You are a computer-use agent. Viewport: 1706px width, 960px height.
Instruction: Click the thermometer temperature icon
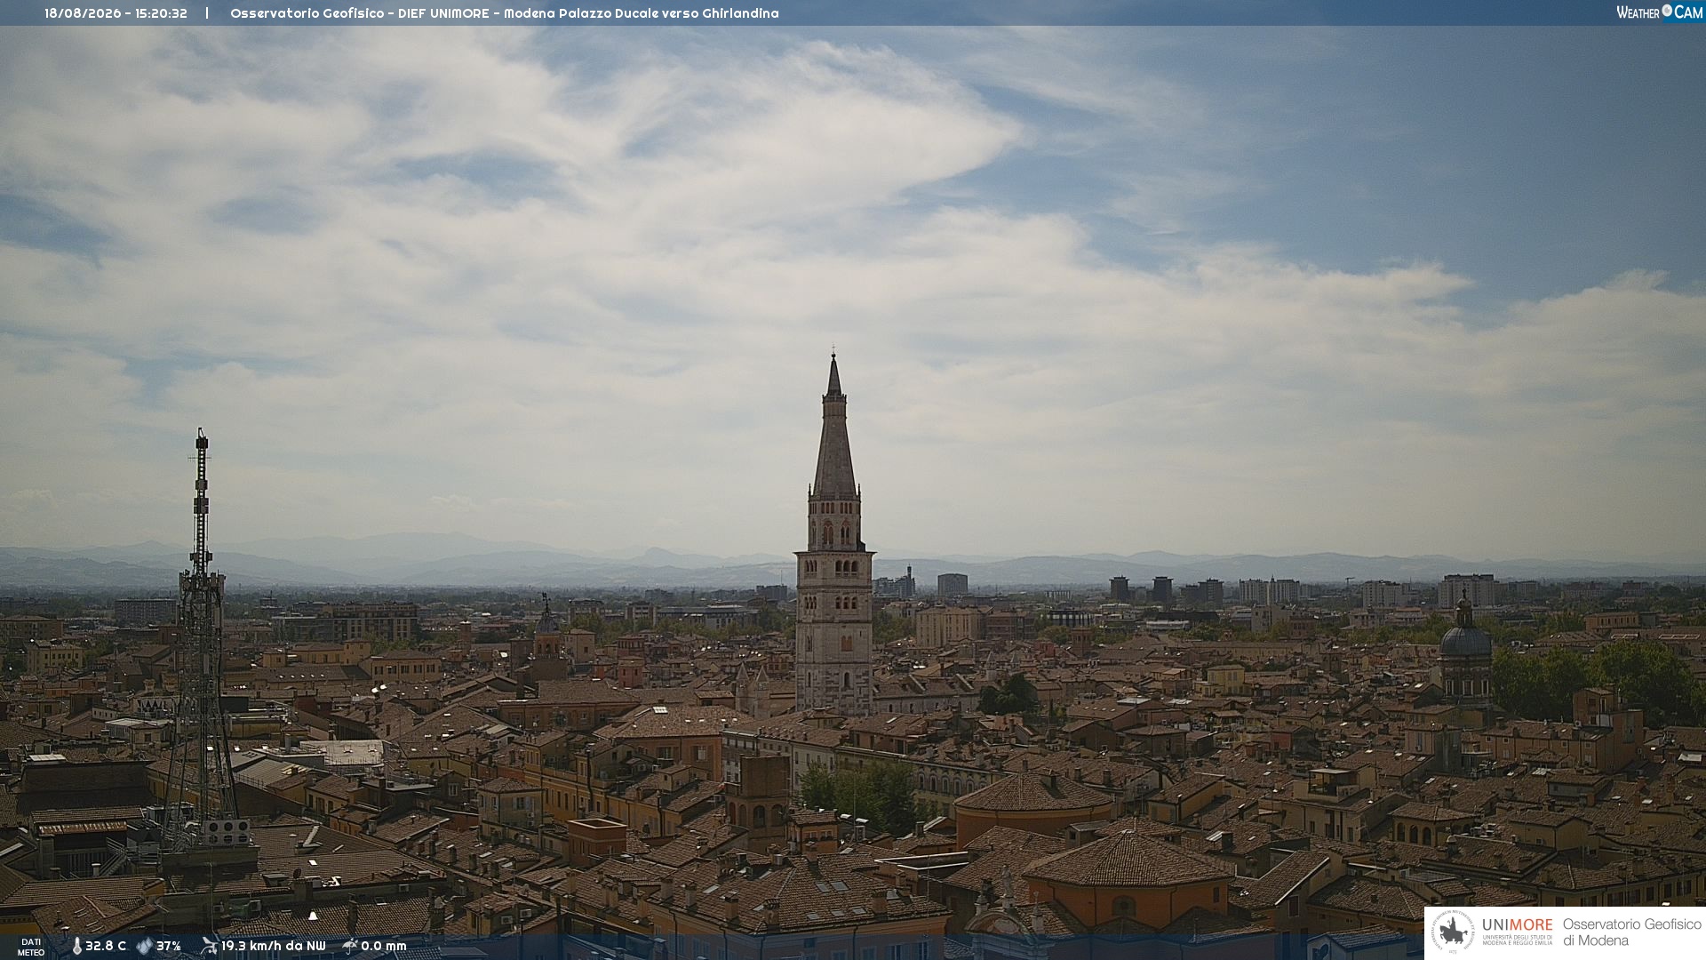(76, 946)
